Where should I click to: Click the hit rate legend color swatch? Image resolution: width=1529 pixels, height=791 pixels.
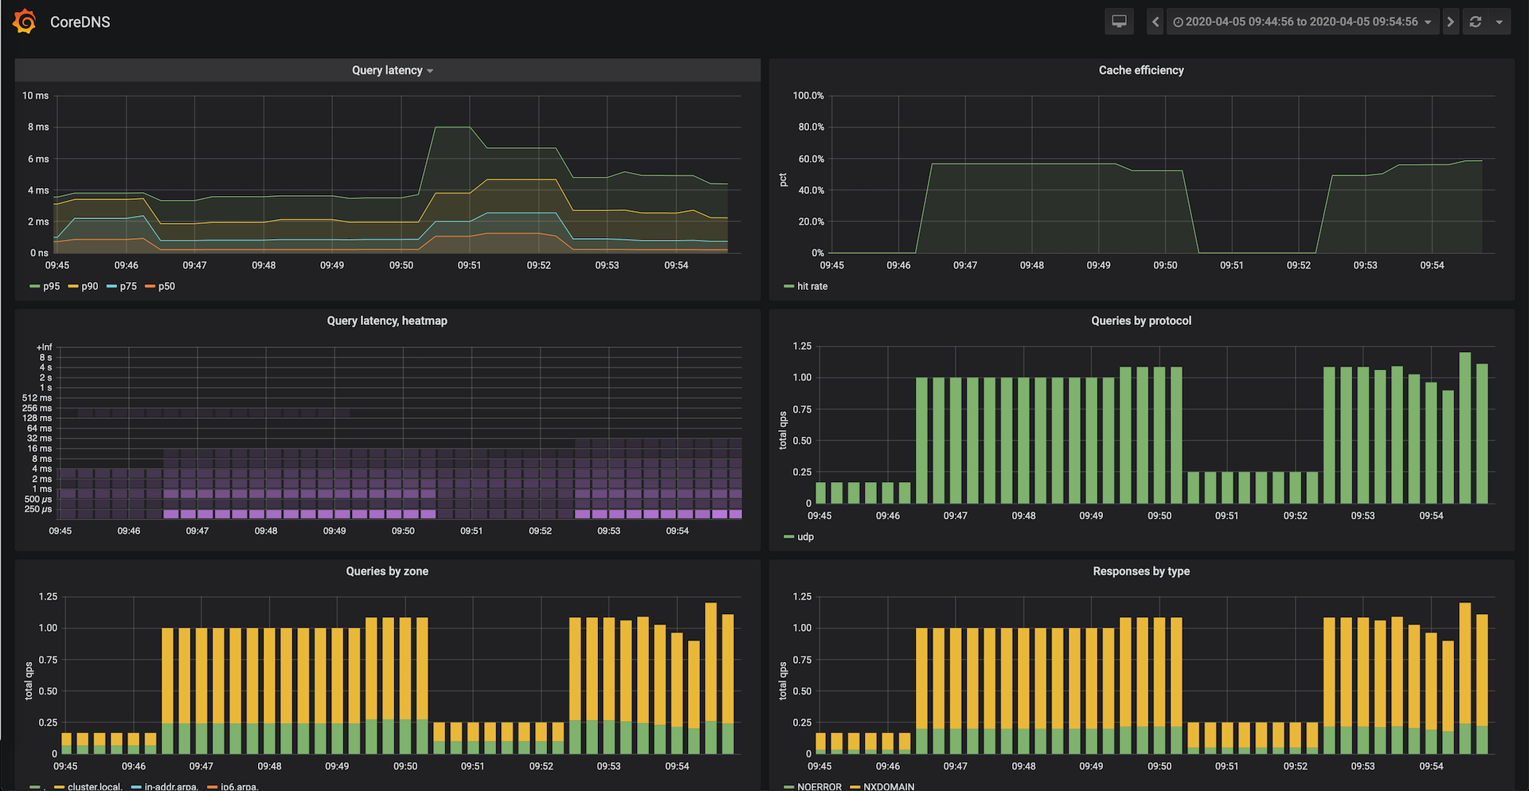tap(788, 286)
